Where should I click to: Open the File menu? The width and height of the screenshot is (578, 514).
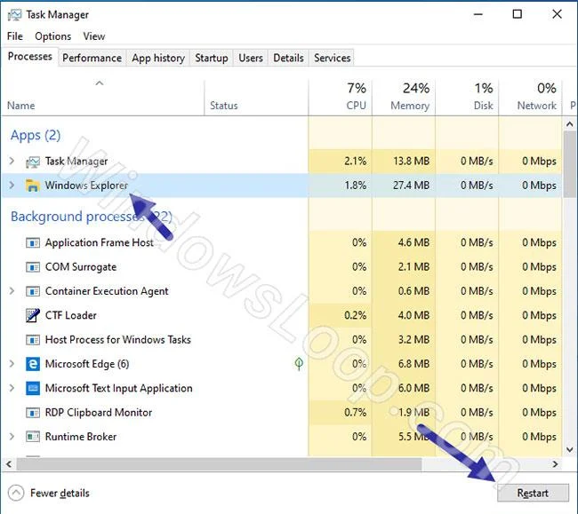(x=15, y=36)
